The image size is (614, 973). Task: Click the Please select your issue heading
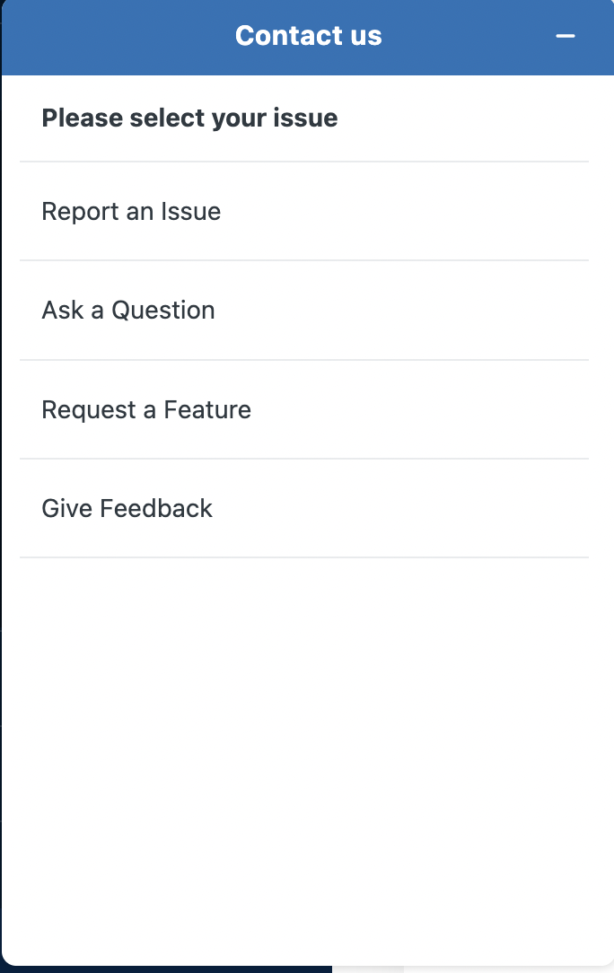click(x=190, y=118)
